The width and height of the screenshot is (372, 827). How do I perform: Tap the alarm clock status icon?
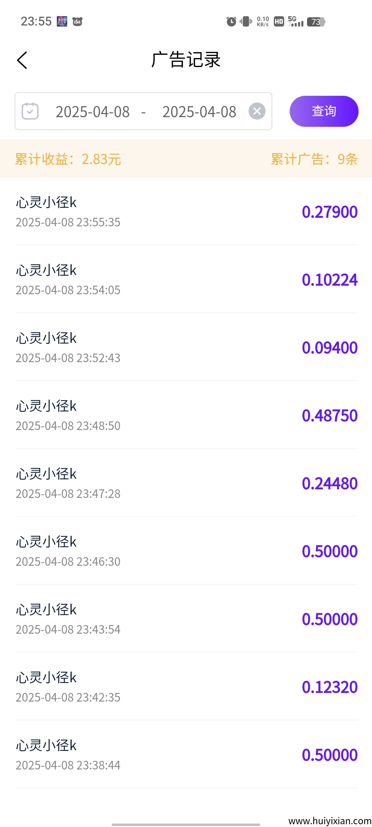click(x=231, y=22)
